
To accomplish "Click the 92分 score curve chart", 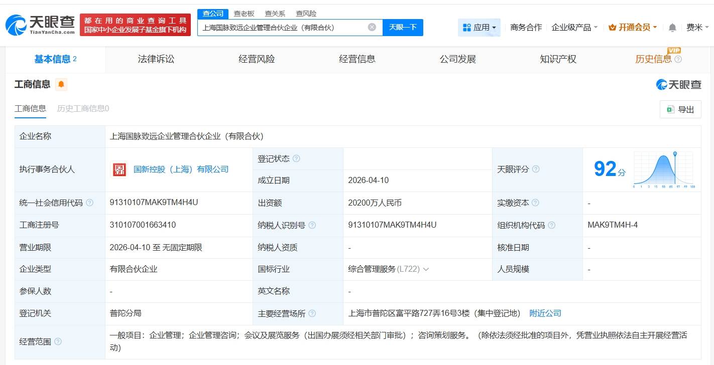I will pyautogui.click(x=663, y=169).
